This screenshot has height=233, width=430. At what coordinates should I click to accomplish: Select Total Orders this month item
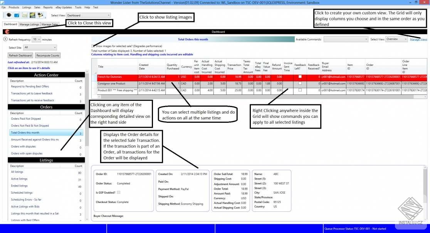(46, 132)
